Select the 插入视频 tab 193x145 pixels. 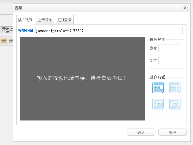(25, 20)
